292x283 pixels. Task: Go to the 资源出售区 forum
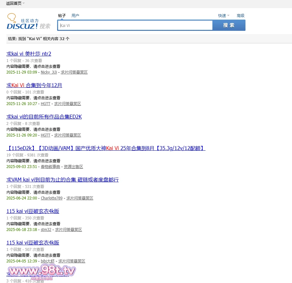coord(73,167)
